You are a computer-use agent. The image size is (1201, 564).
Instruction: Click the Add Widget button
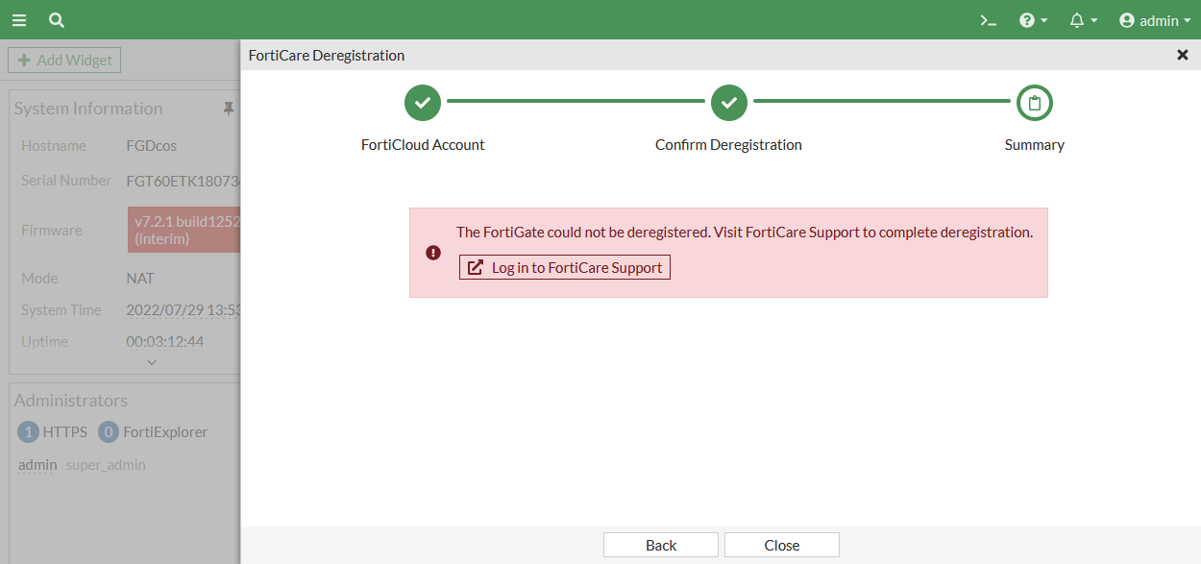coord(64,61)
